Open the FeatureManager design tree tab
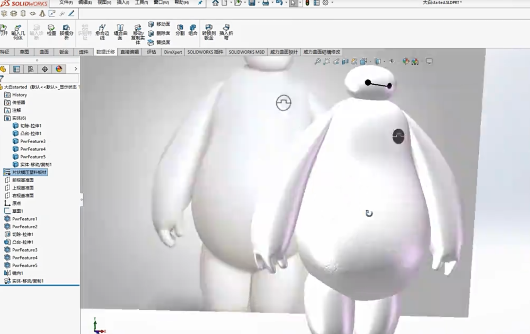Viewport: 530px width, 334px height. pyautogui.click(x=4, y=69)
